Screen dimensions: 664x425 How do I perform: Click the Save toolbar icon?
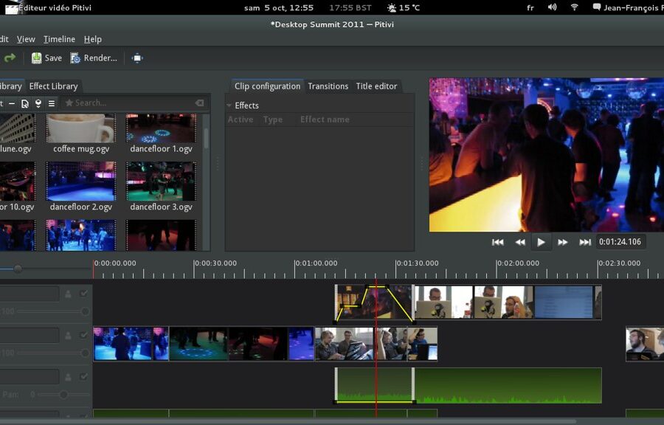(x=35, y=58)
